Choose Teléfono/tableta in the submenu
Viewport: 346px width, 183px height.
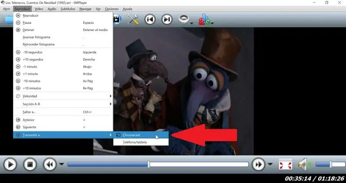(141, 142)
